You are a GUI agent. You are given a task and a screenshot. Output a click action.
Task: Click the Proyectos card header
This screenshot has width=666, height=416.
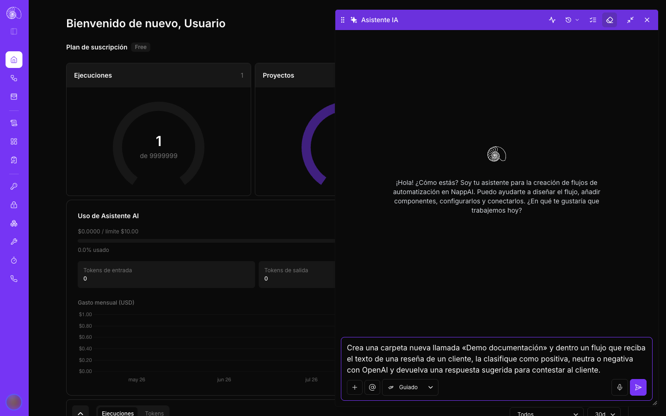click(295, 75)
